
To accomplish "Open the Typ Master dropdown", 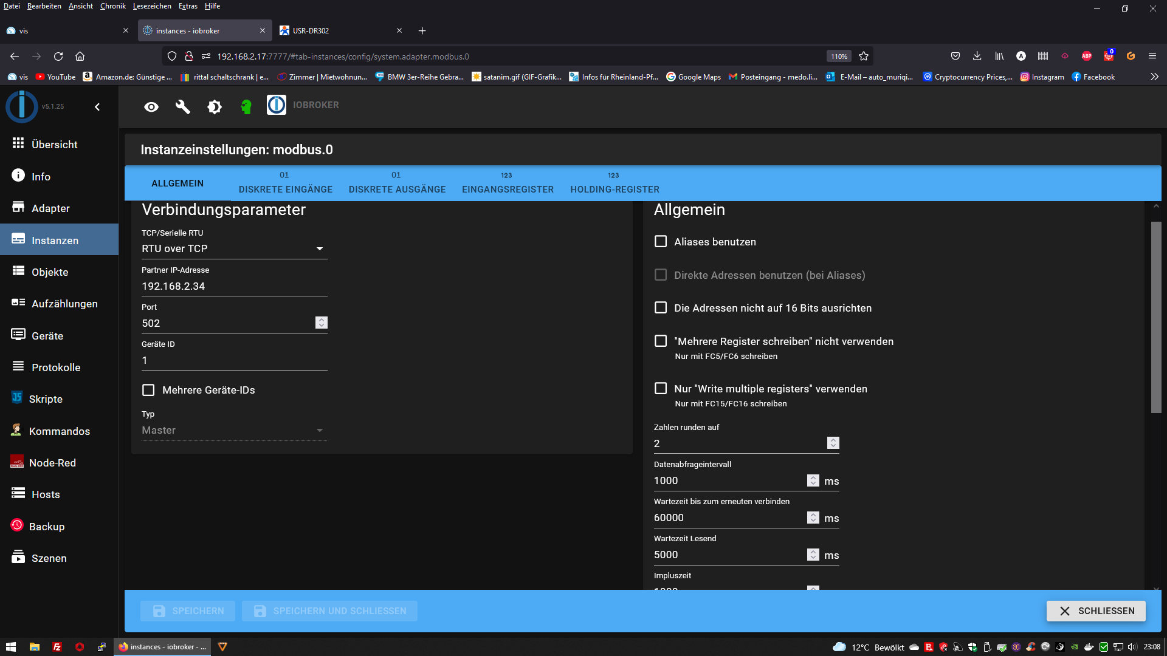I will pos(234,430).
